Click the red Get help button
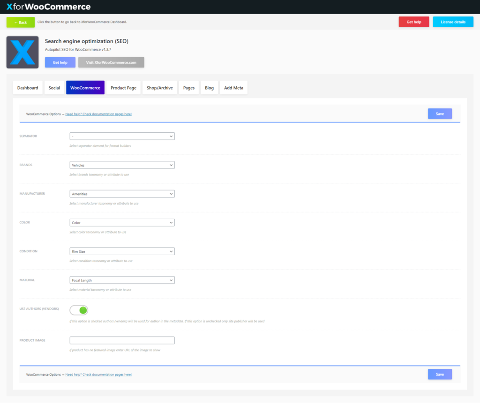This screenshot has width=480, height=419. tap(413, 22)
